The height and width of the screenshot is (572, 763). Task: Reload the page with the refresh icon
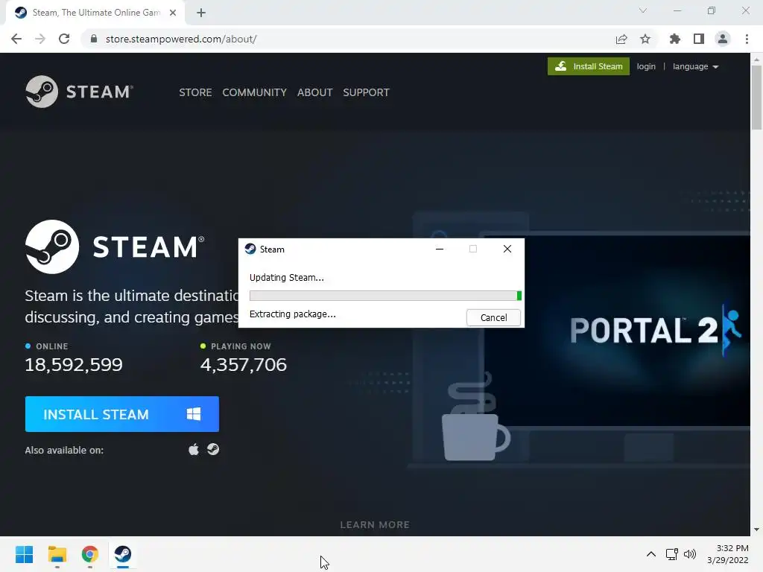[64, 39]
